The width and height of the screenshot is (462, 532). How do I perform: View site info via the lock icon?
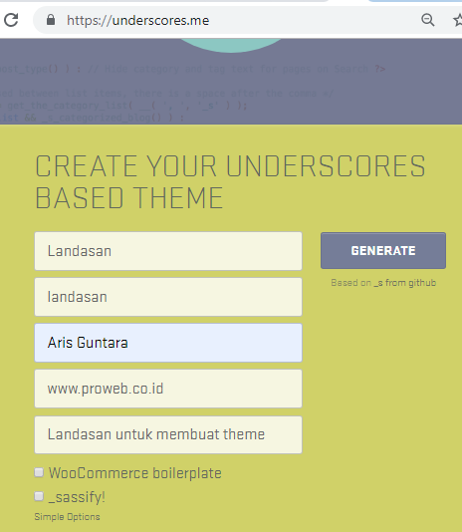[x=51, y=20]
